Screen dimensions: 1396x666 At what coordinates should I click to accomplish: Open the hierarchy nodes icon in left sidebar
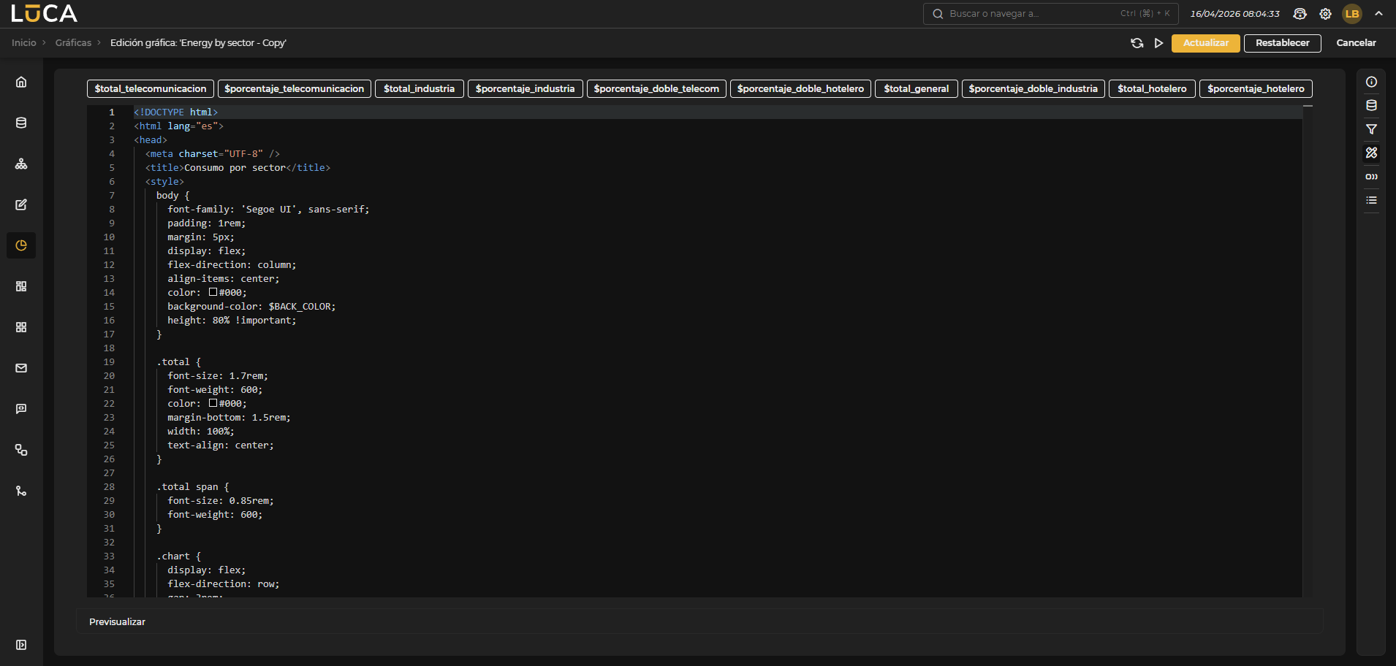pyautogui.click(x=21, y=164)
